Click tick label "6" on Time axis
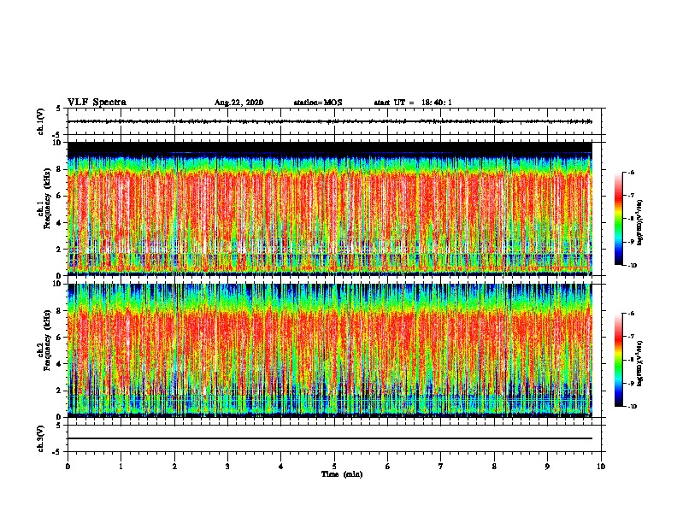The width and height of the screenshot is (677, 523). 388,467
